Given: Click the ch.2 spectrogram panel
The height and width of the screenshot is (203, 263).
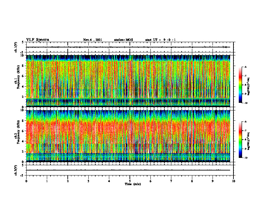Looking at the screenshot, I should pyautogui.click(x=128, y=136).
